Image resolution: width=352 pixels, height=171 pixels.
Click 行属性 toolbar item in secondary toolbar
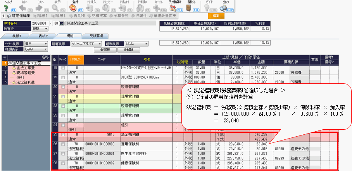coord(140,16)
